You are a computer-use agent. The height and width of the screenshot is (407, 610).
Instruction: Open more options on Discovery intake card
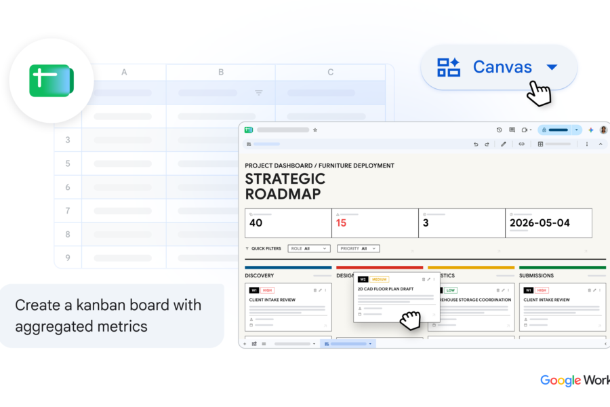325,290
